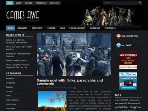148x111 pixels.
Task: Open Parent Category in sidebar list
Action: (12, 100)
